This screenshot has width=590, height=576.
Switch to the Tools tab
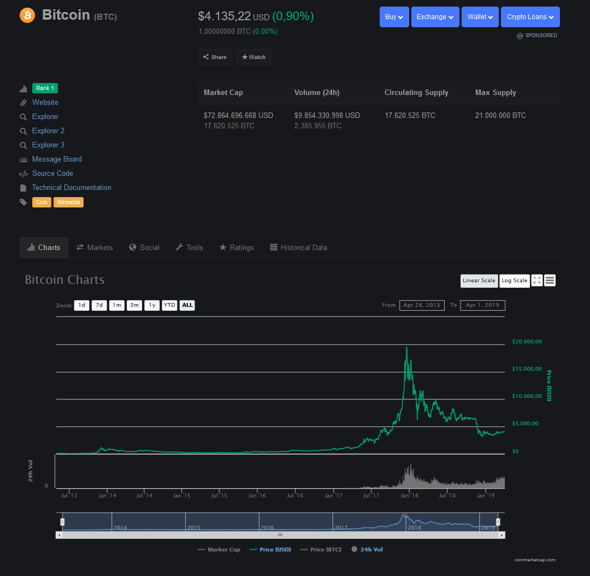(x=189, y=247)
